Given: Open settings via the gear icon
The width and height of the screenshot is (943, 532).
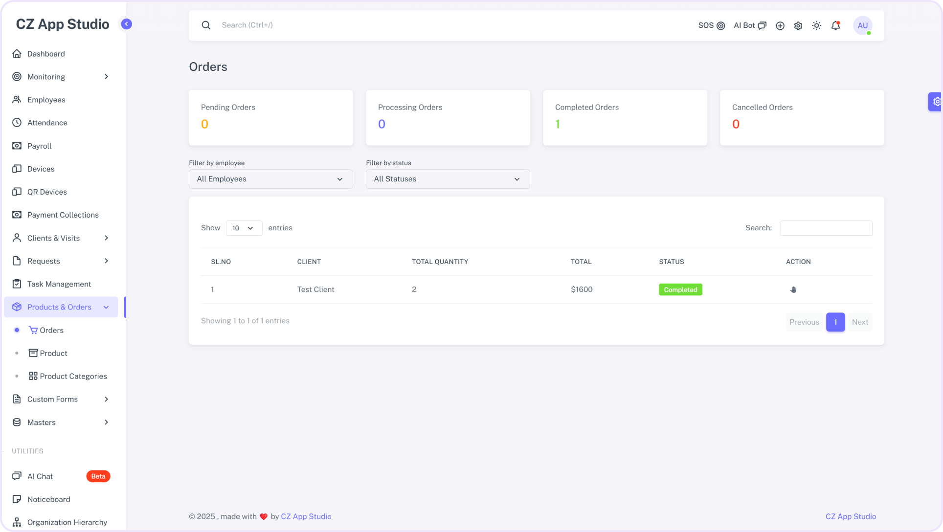Looking at the screenshot, I should pos(798,25).
